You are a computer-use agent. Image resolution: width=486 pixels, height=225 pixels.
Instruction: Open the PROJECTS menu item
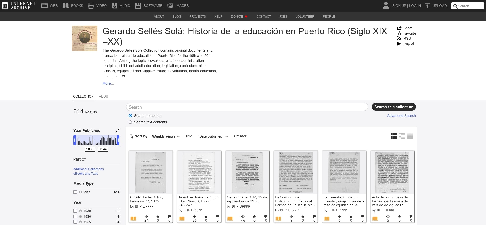pyautogui.click(x=198, y=16)
